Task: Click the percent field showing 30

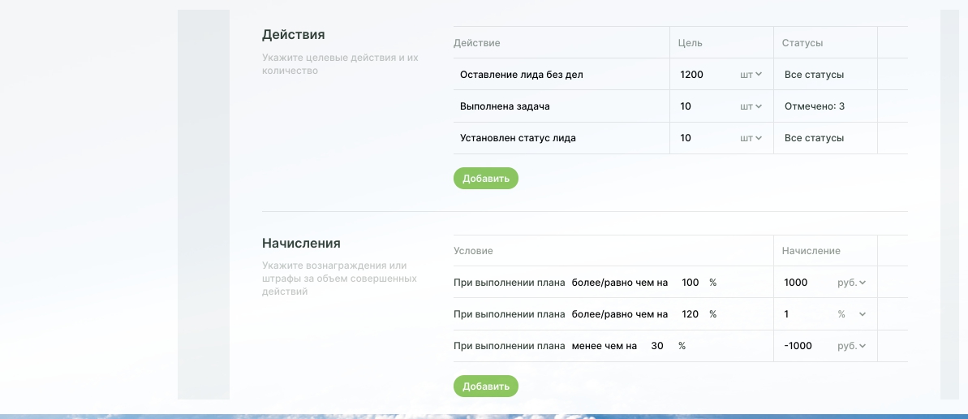Action: (x=658, y=346)
